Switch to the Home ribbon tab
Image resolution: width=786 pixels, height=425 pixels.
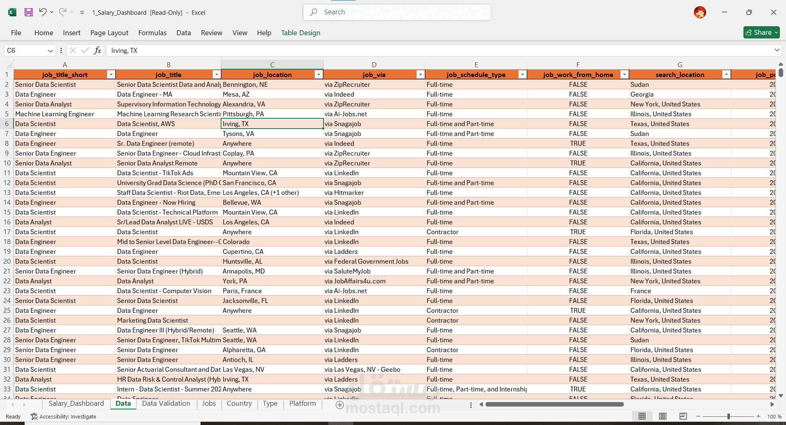coord(44,33)
